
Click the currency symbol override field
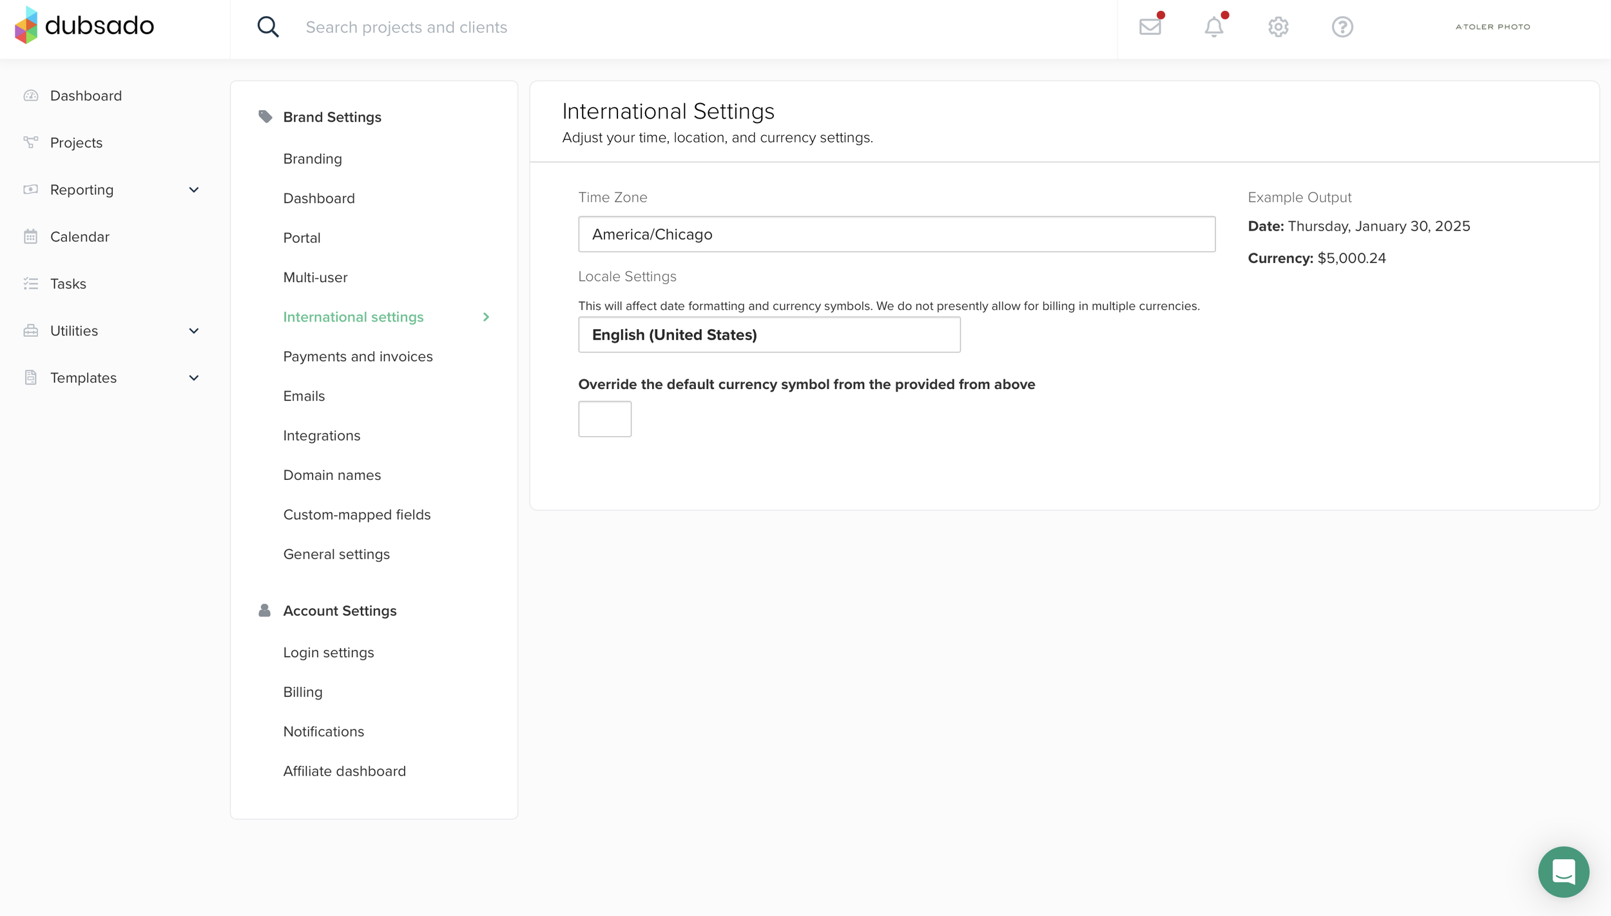(604, 419)
